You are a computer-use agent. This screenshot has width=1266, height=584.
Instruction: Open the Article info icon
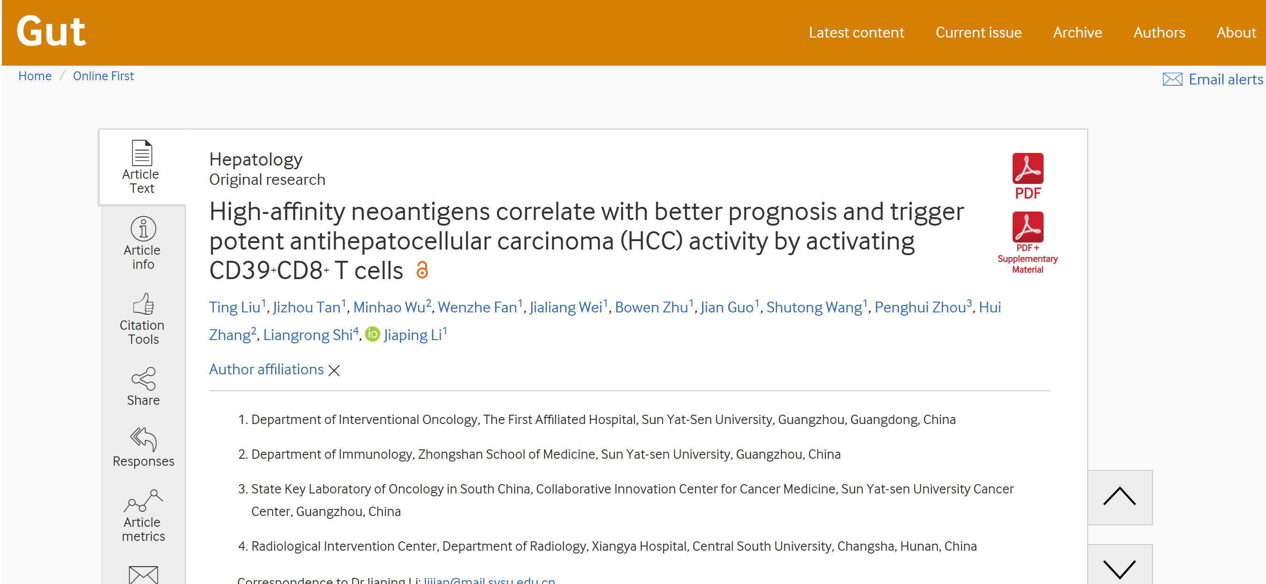click(x=143, y=228)
